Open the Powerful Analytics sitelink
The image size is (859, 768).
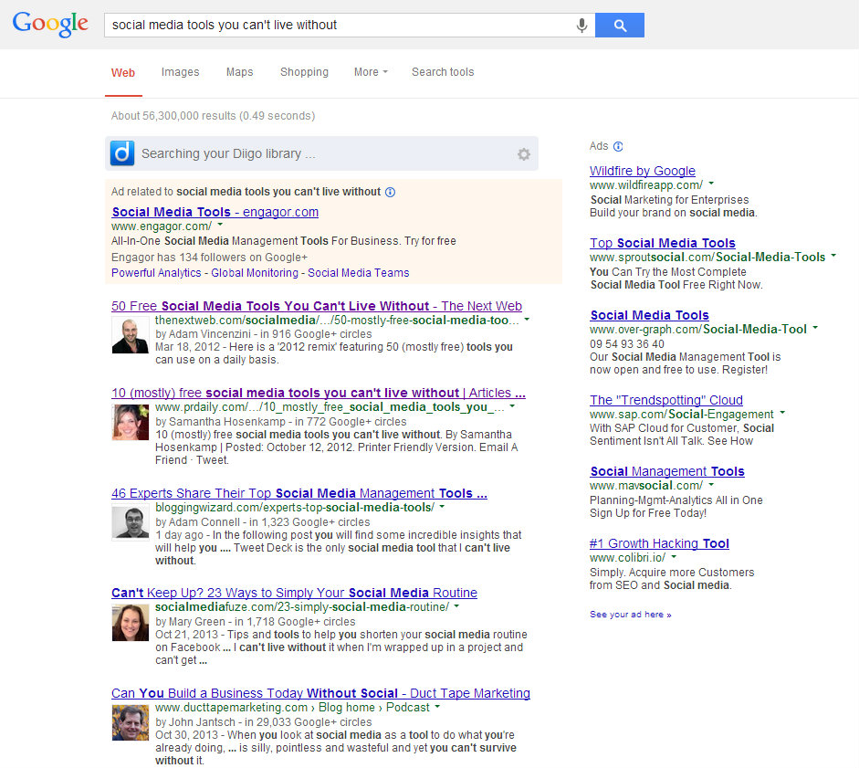point(156,273)
